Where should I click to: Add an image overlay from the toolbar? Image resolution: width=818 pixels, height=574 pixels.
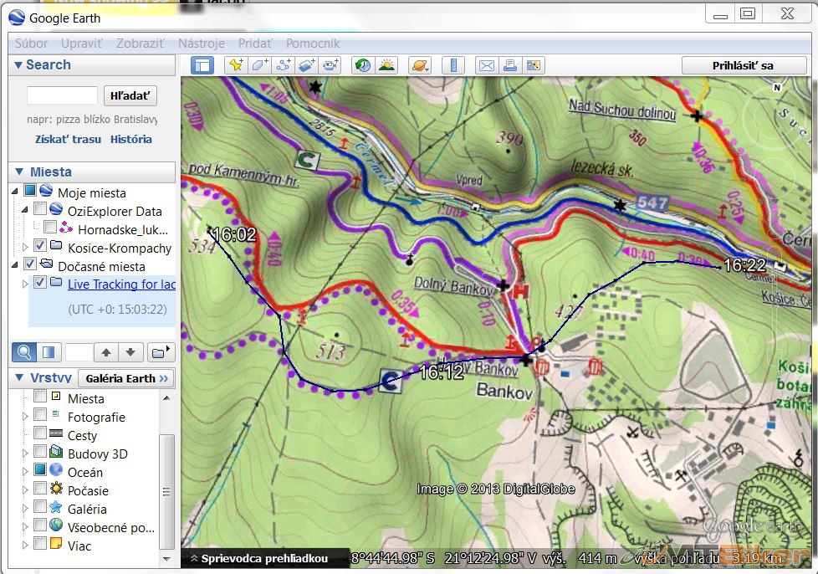click(307, 65)
